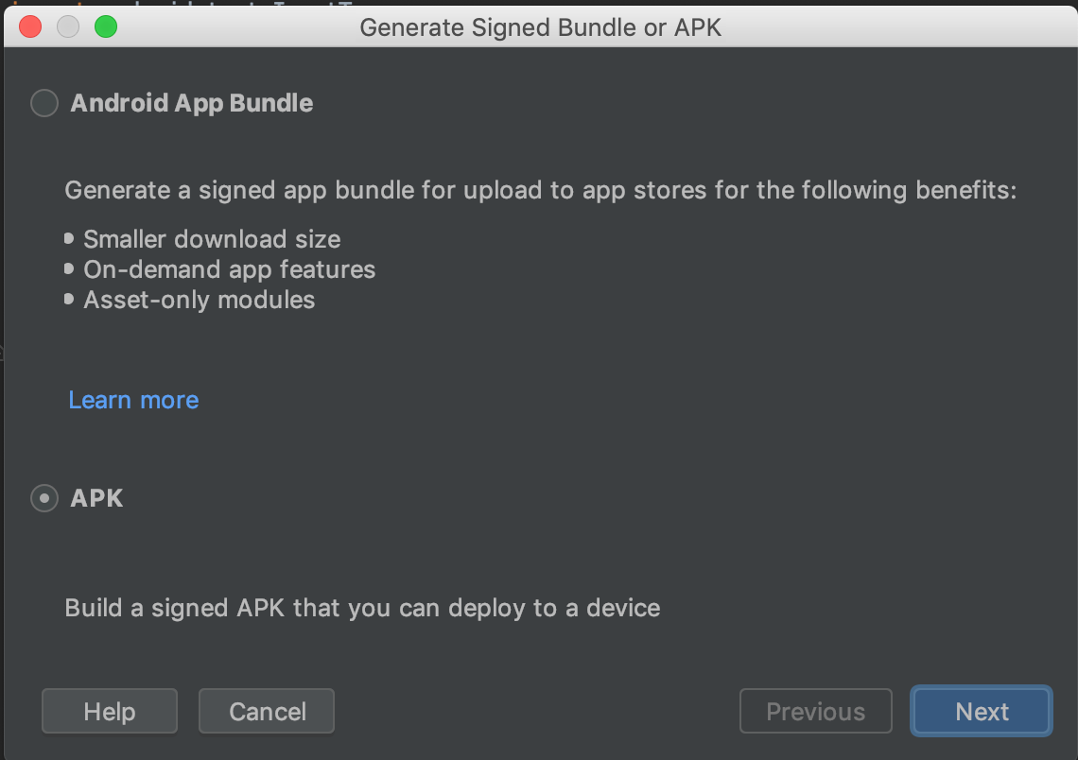1078x760 pixels.
Task: Click the On-demand app features text
Action: [229, 269]
